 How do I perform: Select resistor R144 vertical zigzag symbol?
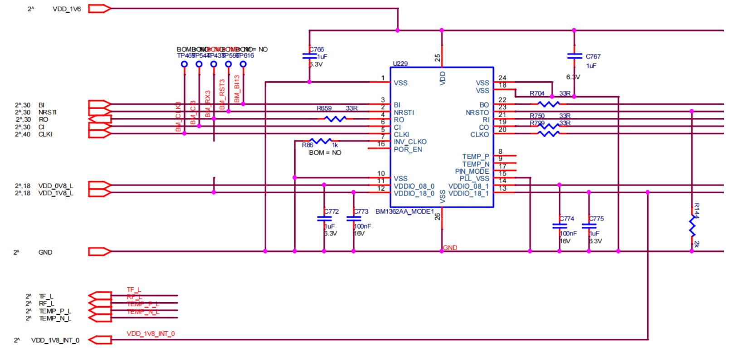(x=692, y=225)
